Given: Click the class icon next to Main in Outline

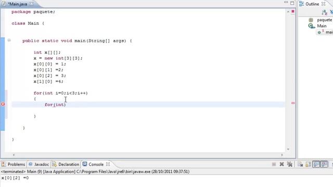Looking at the screenshot, I should tap(311, 26).
